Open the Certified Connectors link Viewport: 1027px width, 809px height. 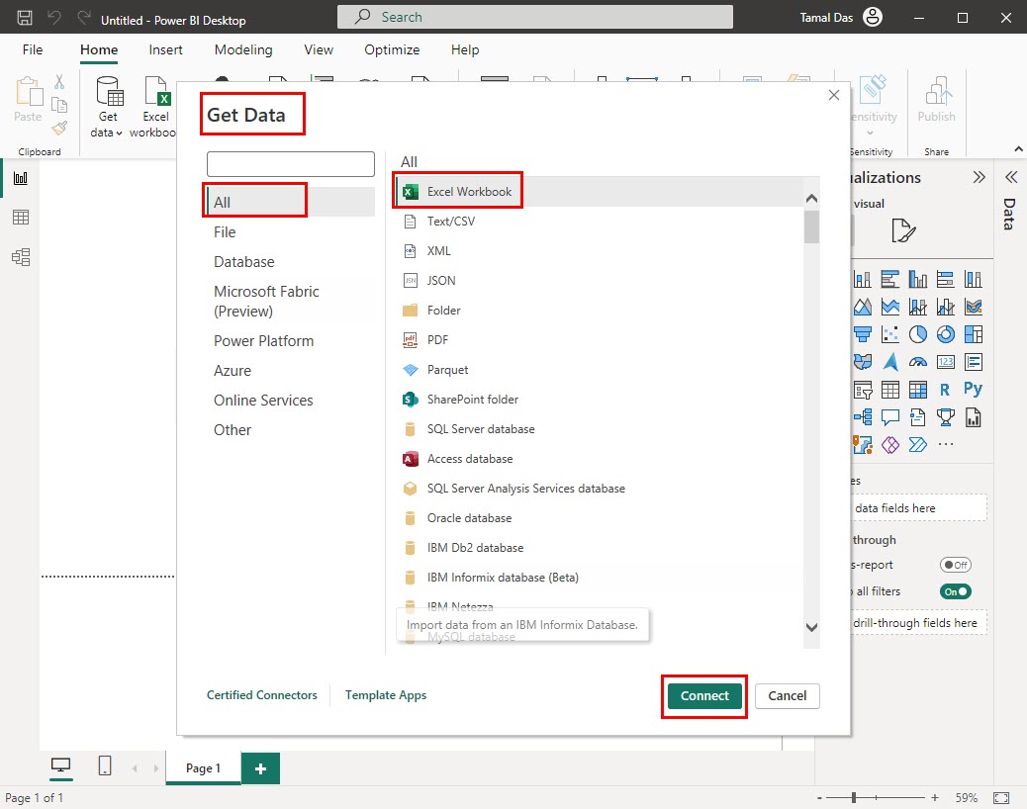(261, 695)
